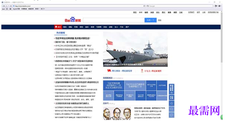The height and width of the screenshot is (121, 226).
Task: Click the magnifier search icon in floating sidebar
Action: click(172, 109)
